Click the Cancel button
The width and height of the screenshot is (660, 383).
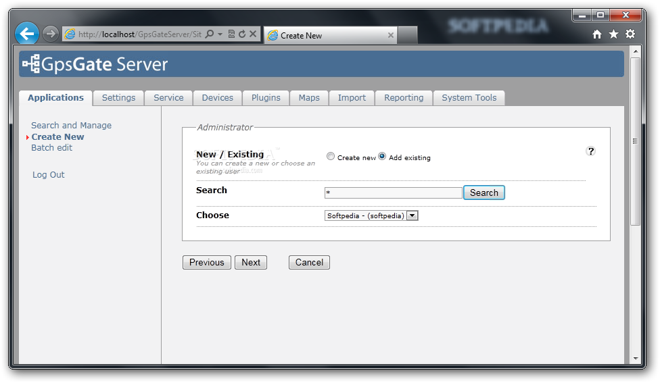[x=309, y=262]
